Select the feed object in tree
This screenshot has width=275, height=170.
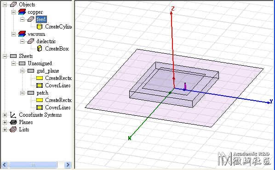pos(41,19)
